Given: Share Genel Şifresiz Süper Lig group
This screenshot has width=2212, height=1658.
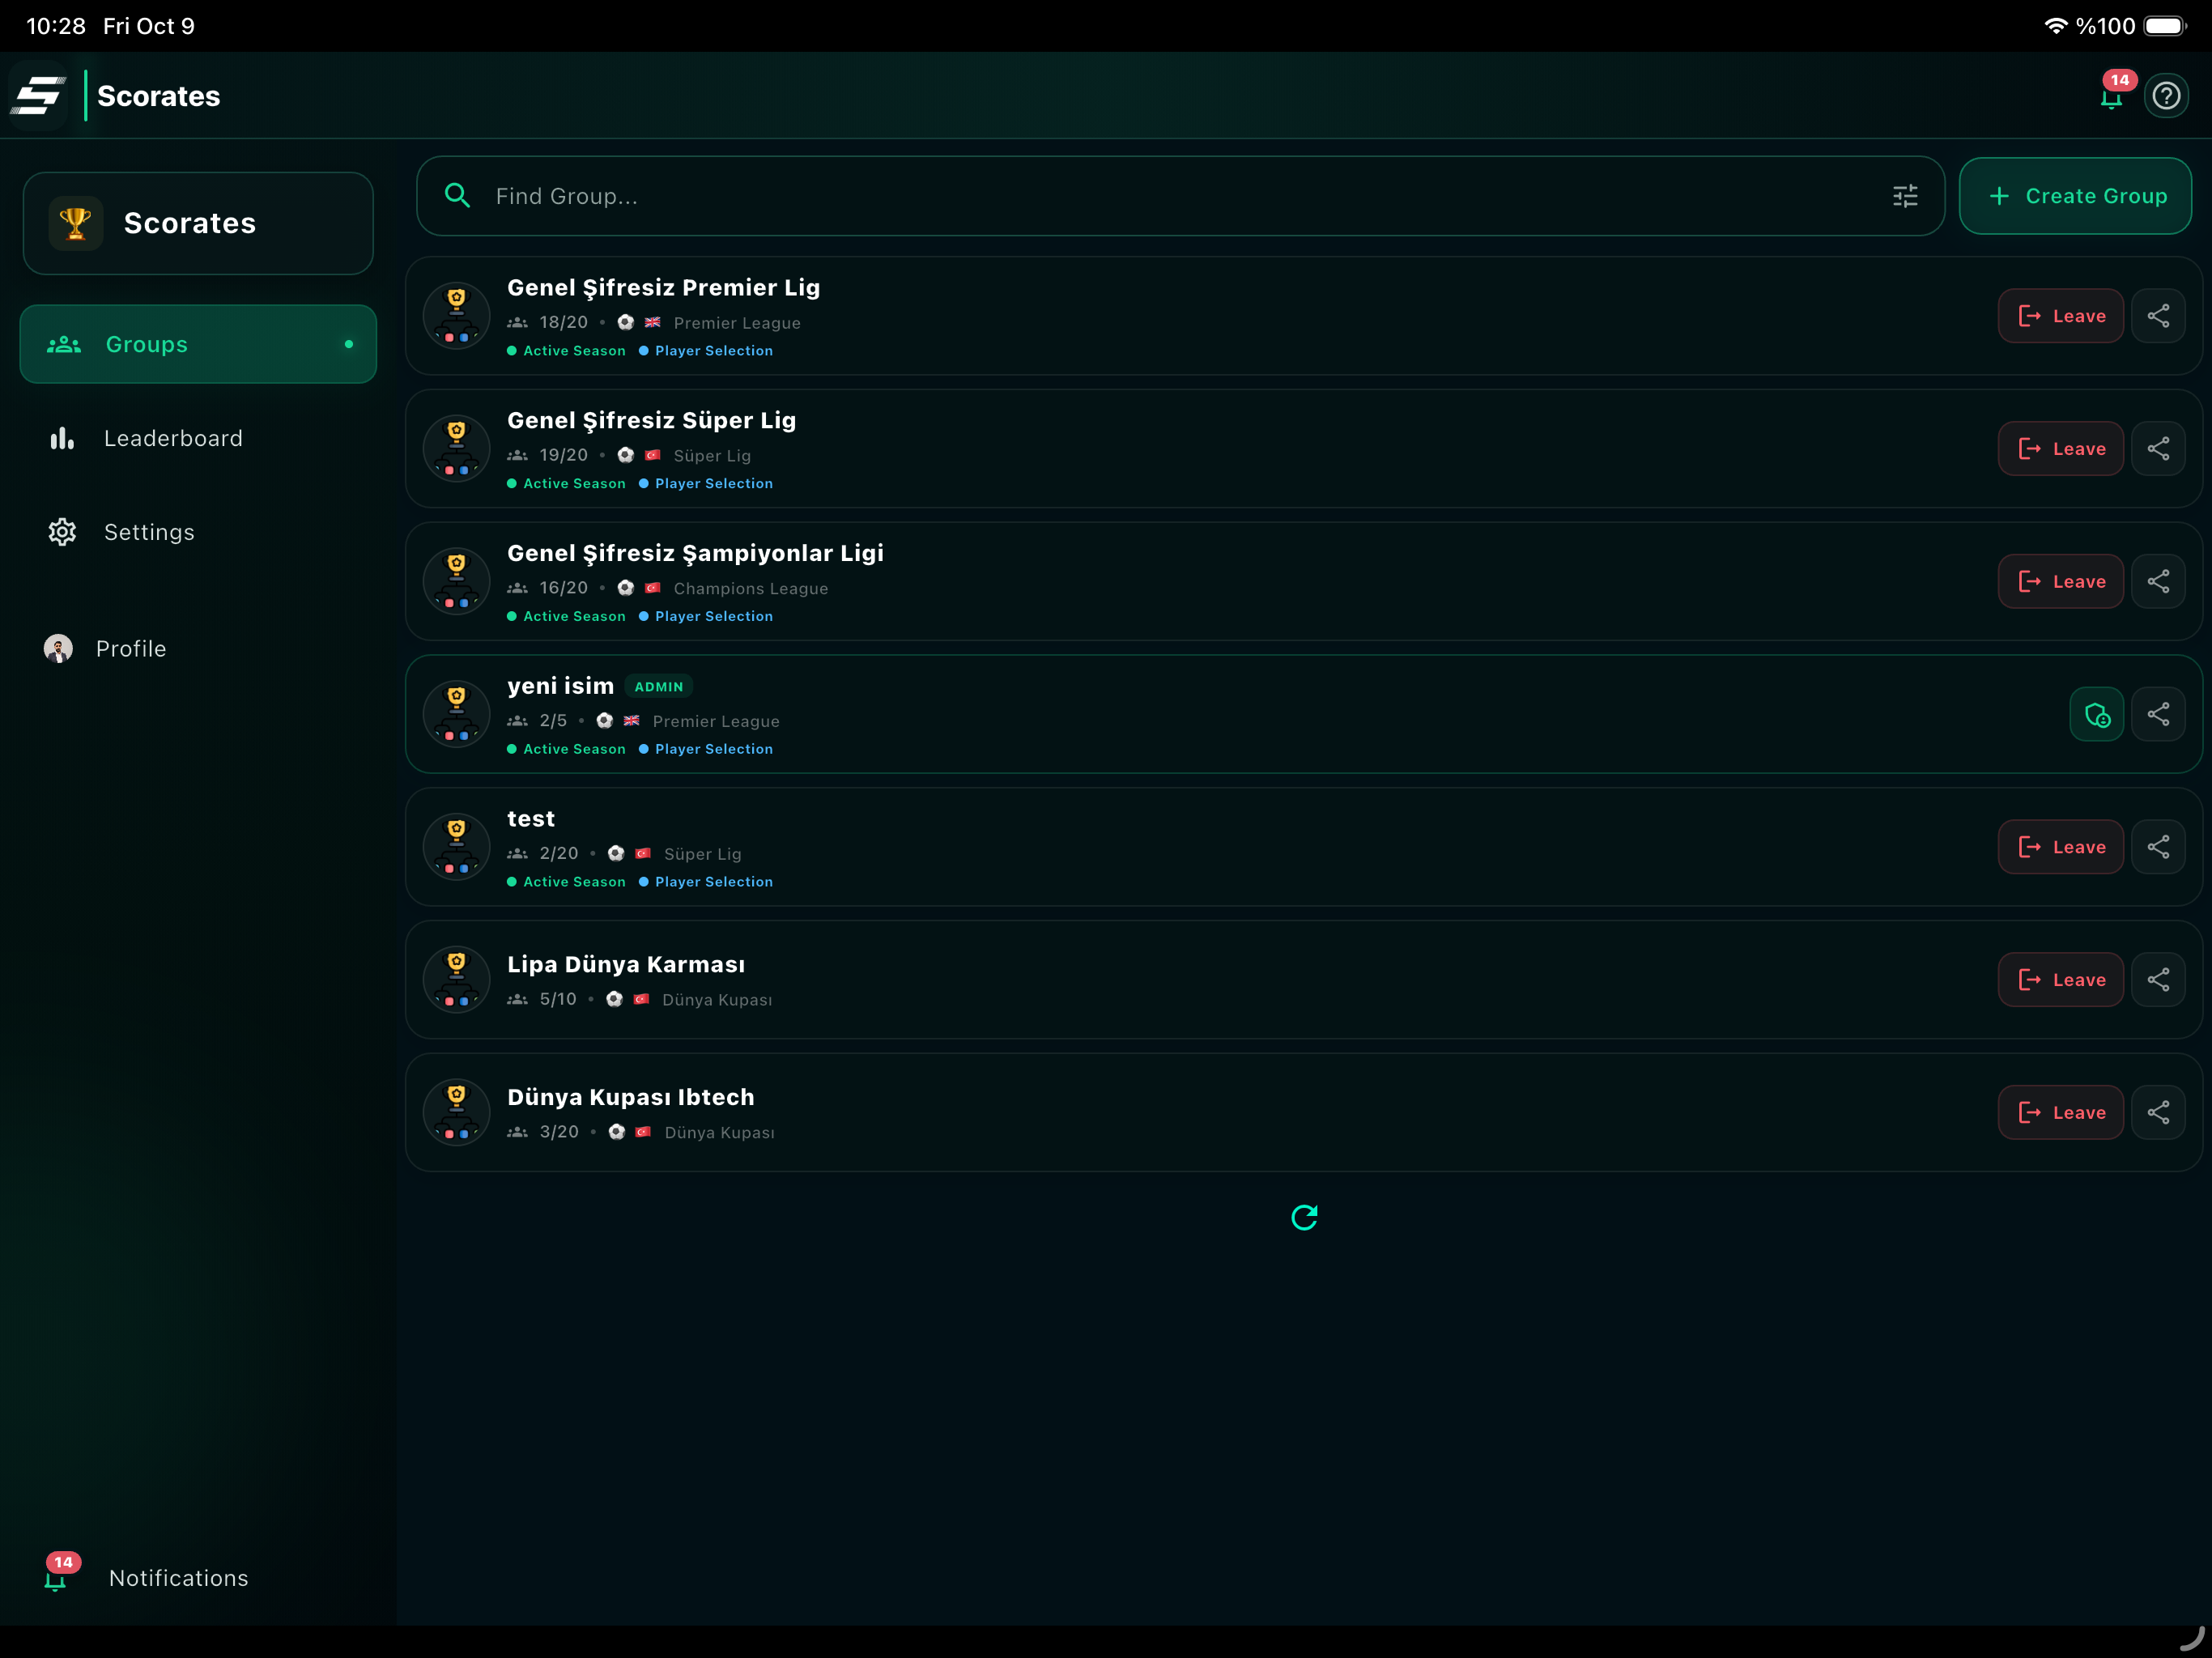Looking at the screenshot, I should 2158,449.
